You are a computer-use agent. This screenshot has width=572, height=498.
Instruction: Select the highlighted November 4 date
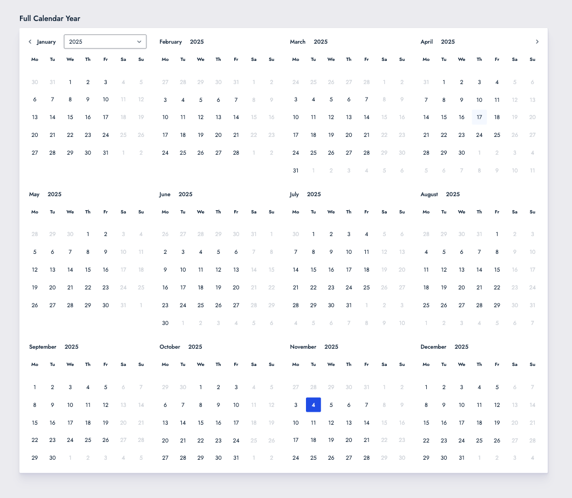click(314, 405)
